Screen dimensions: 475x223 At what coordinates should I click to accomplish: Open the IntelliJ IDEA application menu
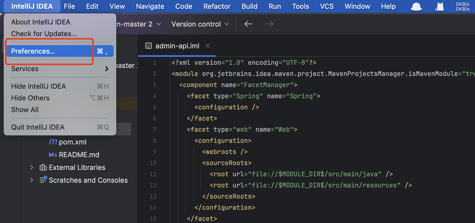[32, 6]
